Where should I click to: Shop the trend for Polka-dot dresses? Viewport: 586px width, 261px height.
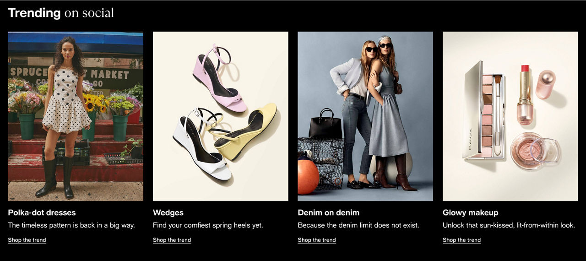[x=27, y=240]
